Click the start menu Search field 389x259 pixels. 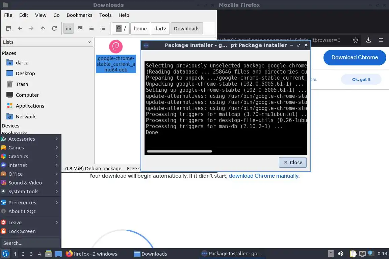coord(30,243)
